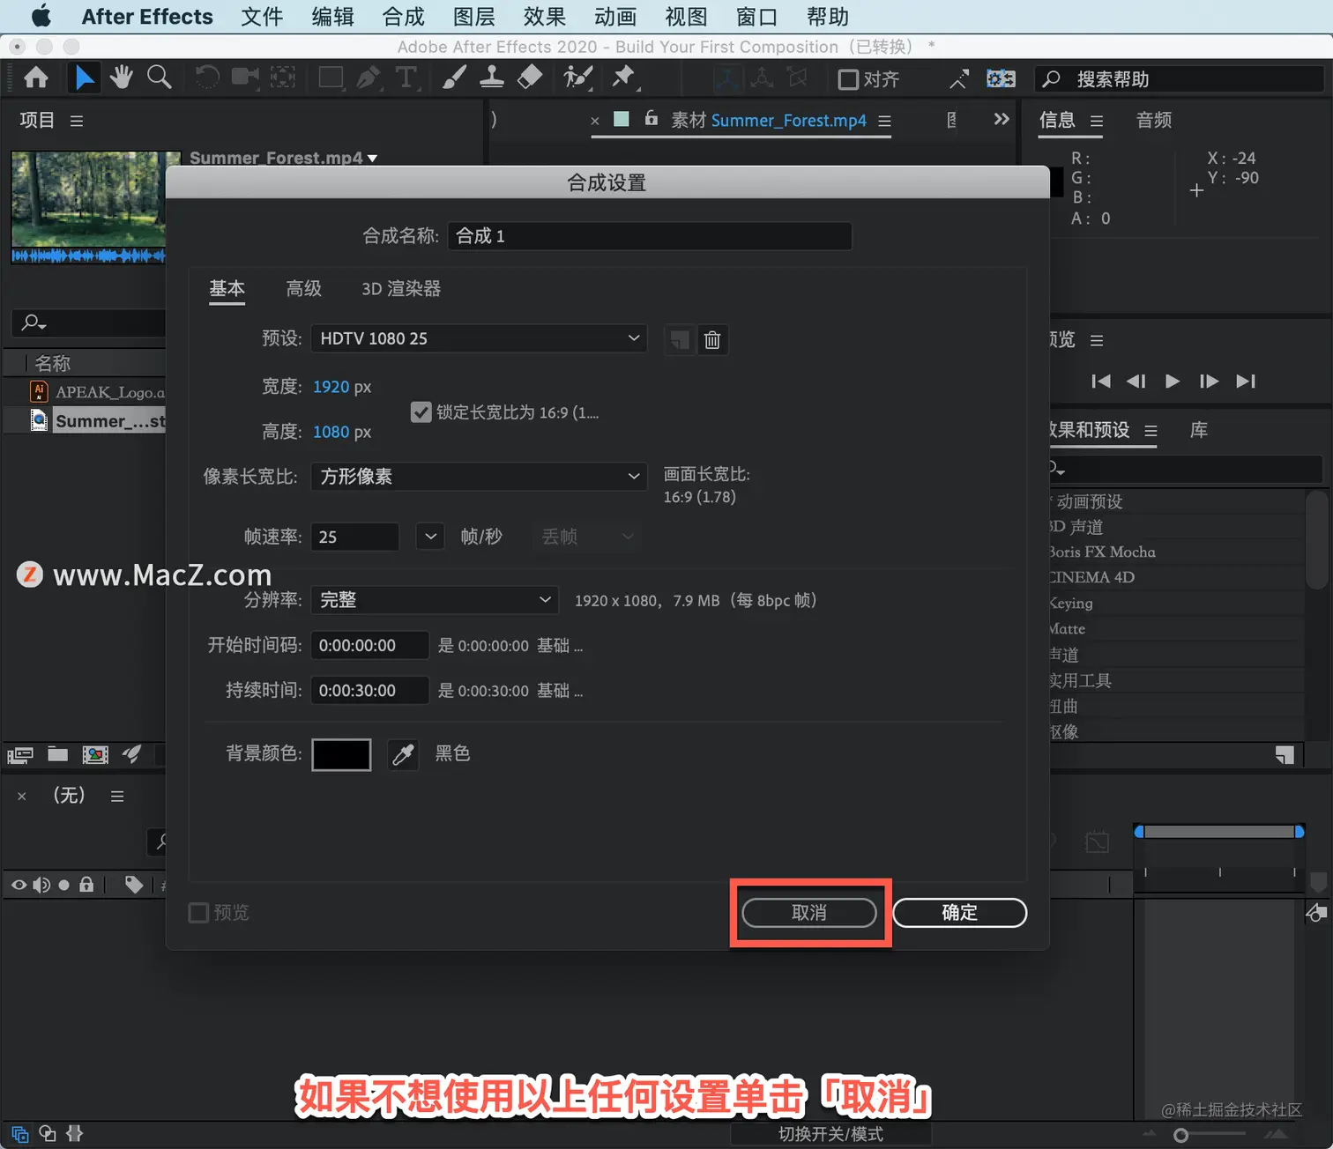The height and width of the screenshot is (1149, 1333).
Task: Click the 切换开关/模式 button
Action: click(830, 1134)
